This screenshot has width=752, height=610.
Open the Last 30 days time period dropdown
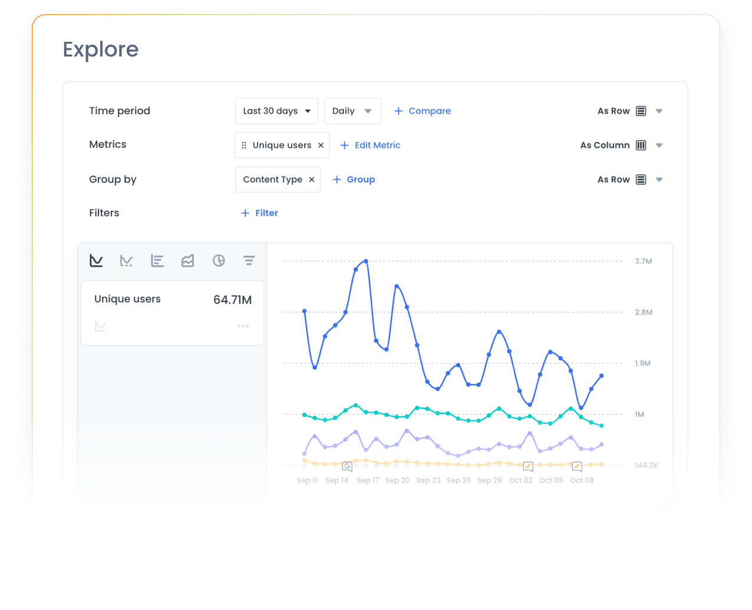pos(276,111)
